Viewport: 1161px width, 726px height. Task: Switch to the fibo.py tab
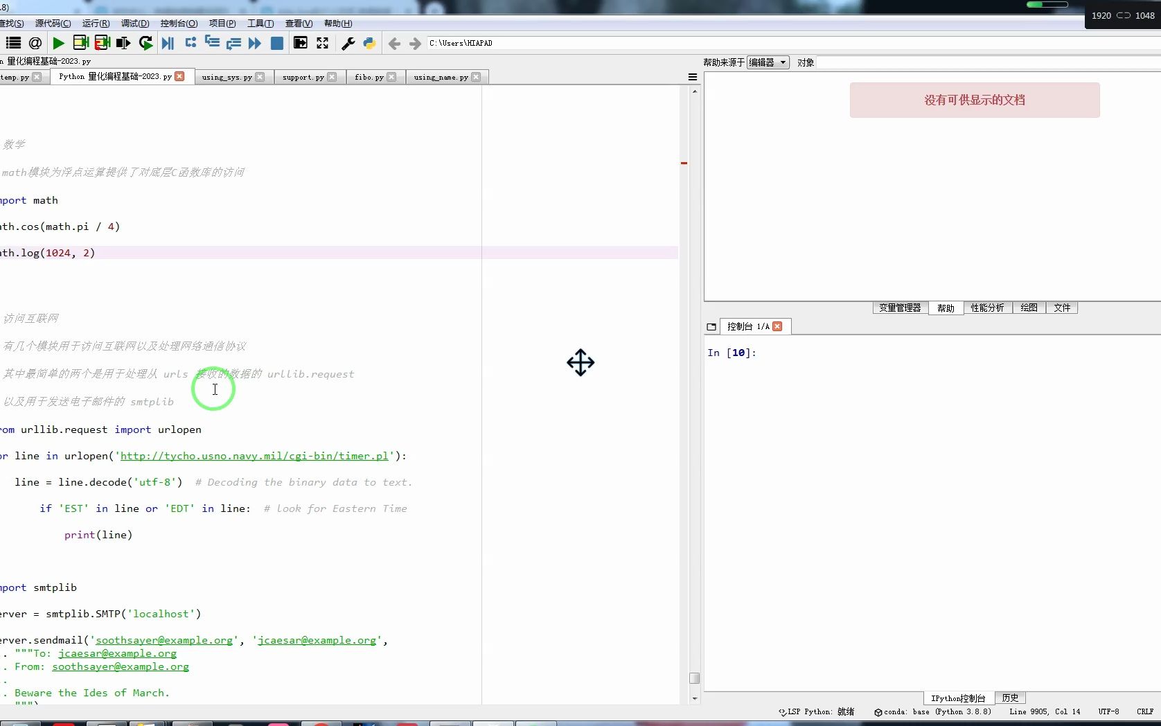(369, 77)
